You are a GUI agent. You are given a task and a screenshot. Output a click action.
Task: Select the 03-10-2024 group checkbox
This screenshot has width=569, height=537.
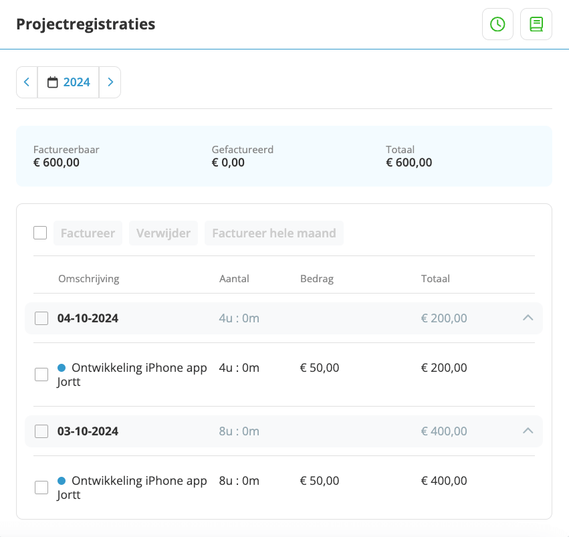(x=41, y=431)
